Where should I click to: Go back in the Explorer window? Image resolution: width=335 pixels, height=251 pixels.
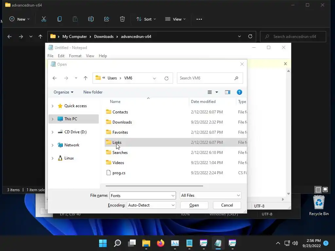(x=9, y=37)
